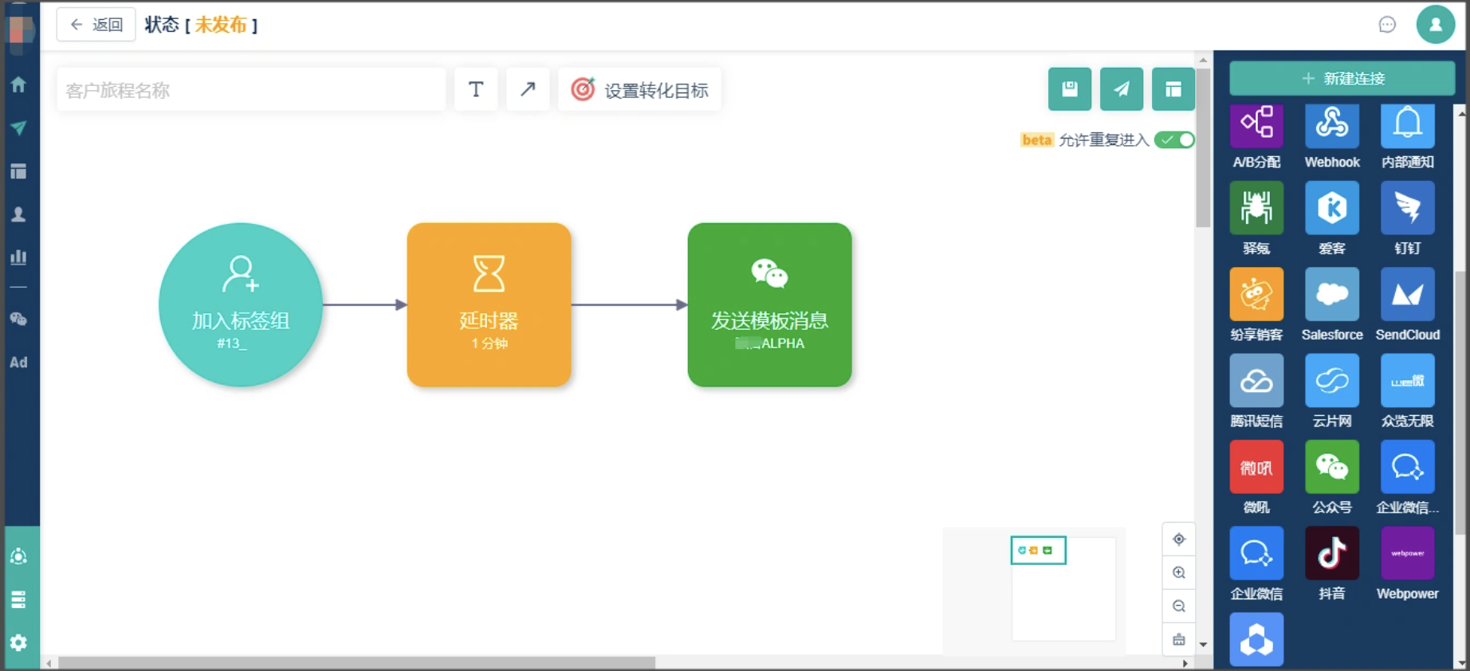Open paper plane section in left sidebar
This screenshot has height=671, width=1470.
click(18, 128)
